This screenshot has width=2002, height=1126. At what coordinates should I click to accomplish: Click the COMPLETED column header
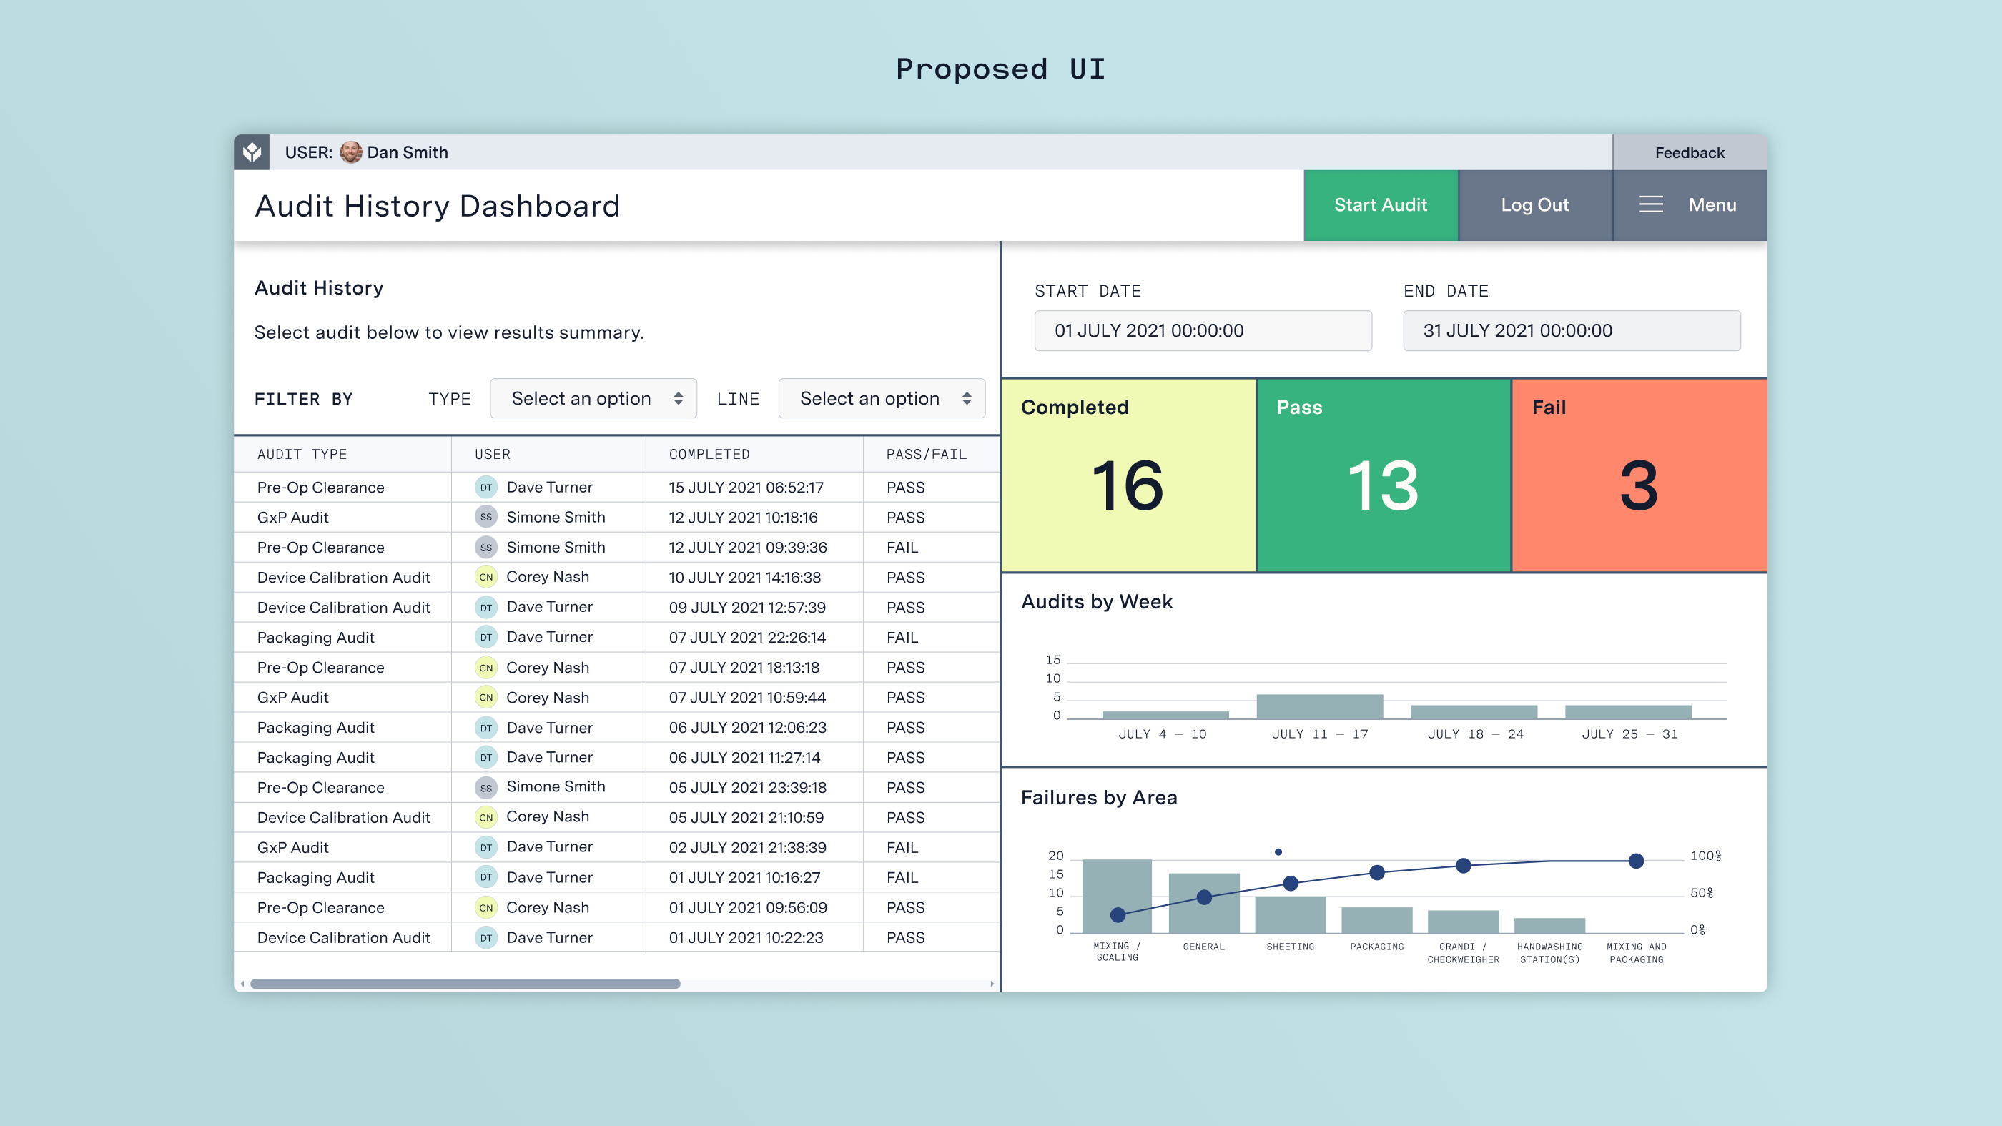tap(709, 455)
